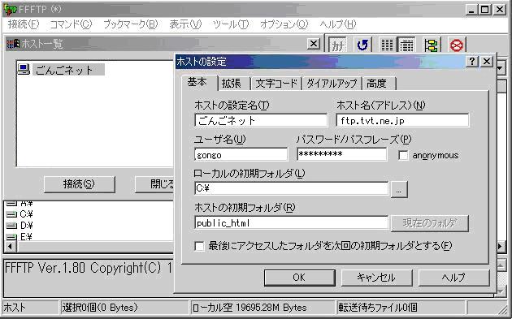Switch to list view toolbar icon
The width and height of the screenshot is (512, 319).
388,45
